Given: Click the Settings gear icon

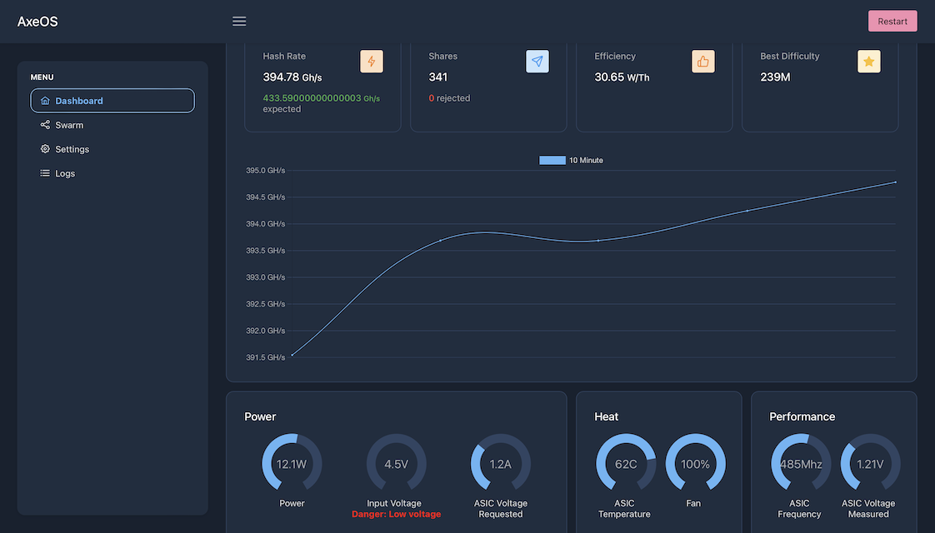Looking at the screenshot, I should (x=45, y=149).
